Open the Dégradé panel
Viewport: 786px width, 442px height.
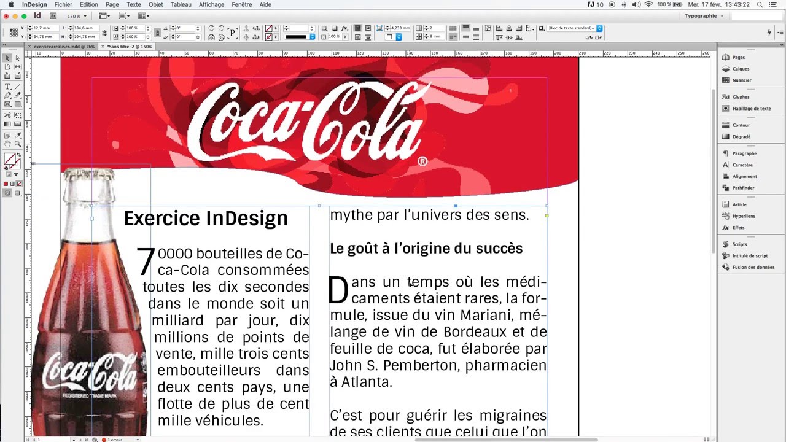741,136
